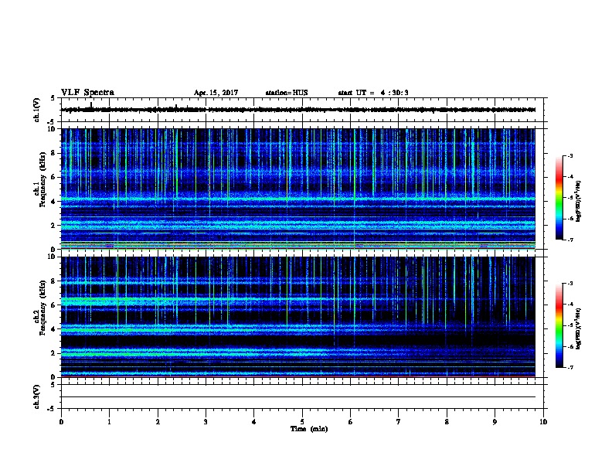Image resolution: width=612 pixels, height=473 pixels.
Task: Click the ch.2 spectrogram color bar
Action: (x=559, y=325)
